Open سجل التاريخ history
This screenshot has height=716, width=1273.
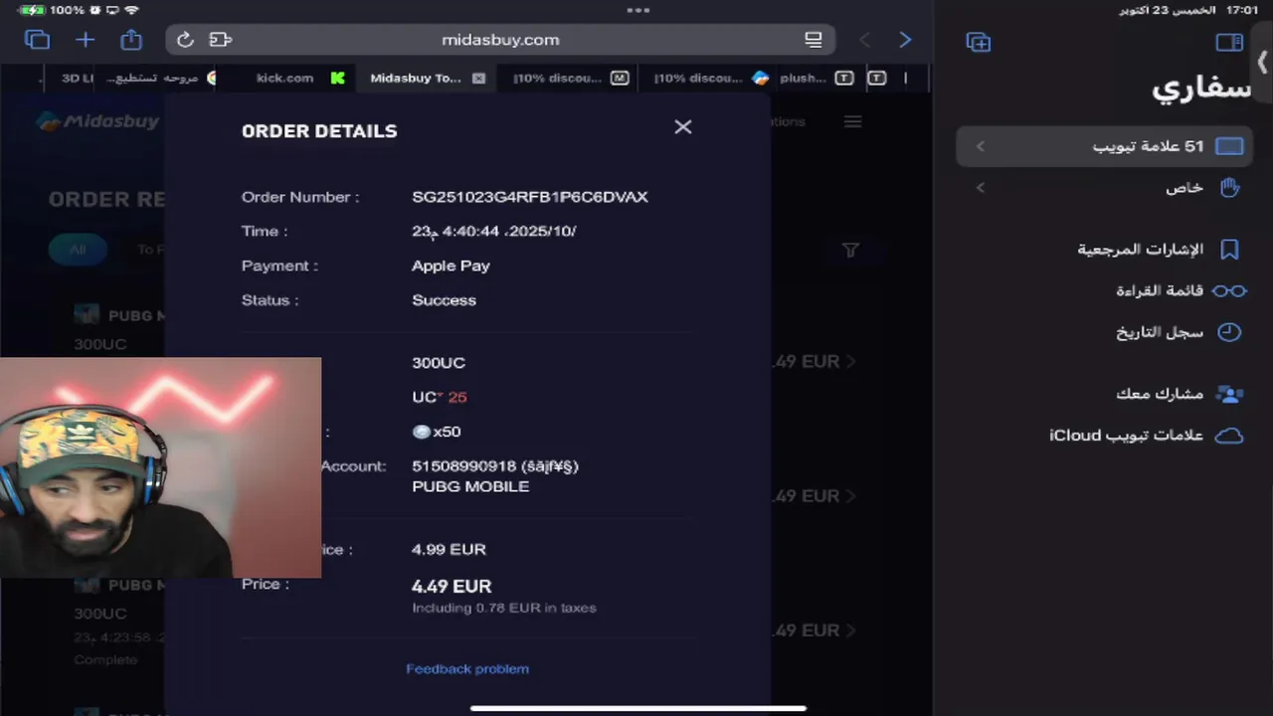tap(1179, 332)
